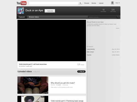Open the Movies menu link

tap(94, 3)
